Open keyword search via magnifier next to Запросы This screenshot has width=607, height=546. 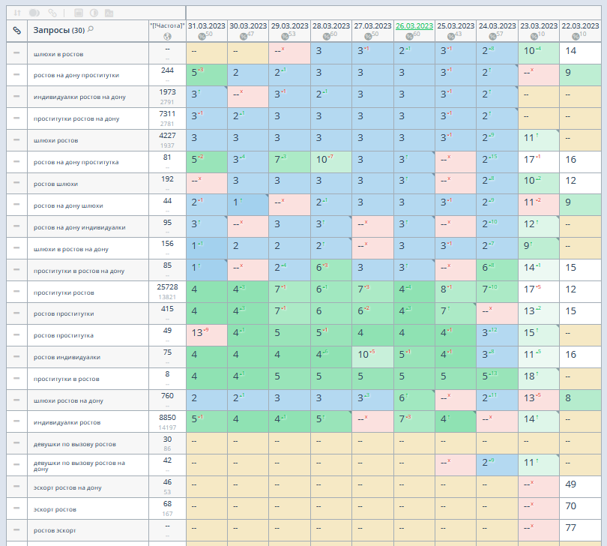point(91,29)
